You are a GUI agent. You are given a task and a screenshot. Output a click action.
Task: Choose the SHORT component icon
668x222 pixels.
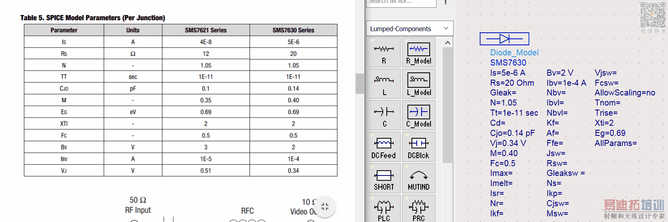(384, 178)
